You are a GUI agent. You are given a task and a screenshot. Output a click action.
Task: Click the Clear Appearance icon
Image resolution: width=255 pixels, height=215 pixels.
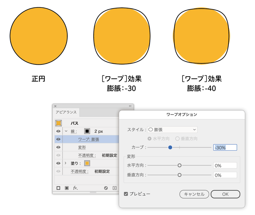pos(106,188)
